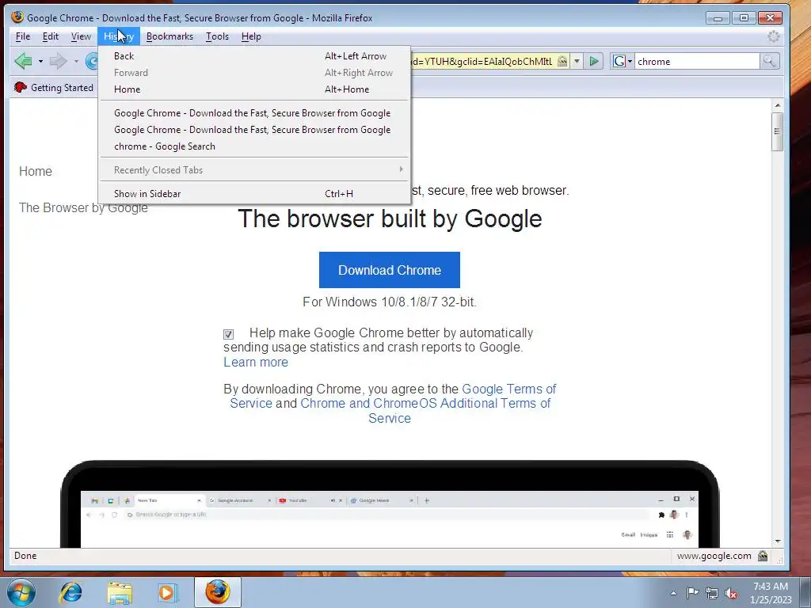Image resolution: width=811 pixels, height=608 pixels.
Task: Click the Download Chrome button
Action: [x=390, y=270]
